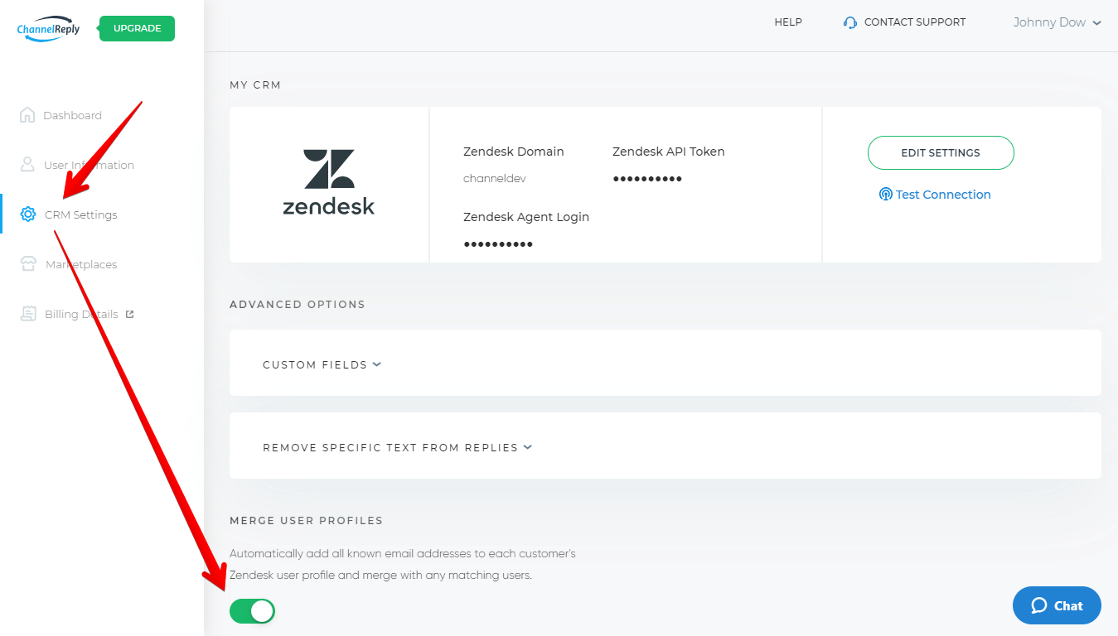Click the Zendesk Domain label
Screen dimensions: 1118x636
point(514,152)
